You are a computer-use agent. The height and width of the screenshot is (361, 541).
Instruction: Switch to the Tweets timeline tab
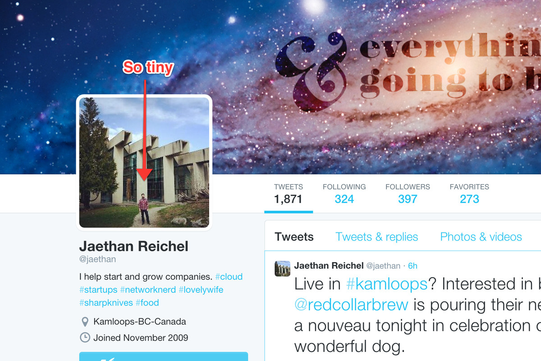[294, 237]
